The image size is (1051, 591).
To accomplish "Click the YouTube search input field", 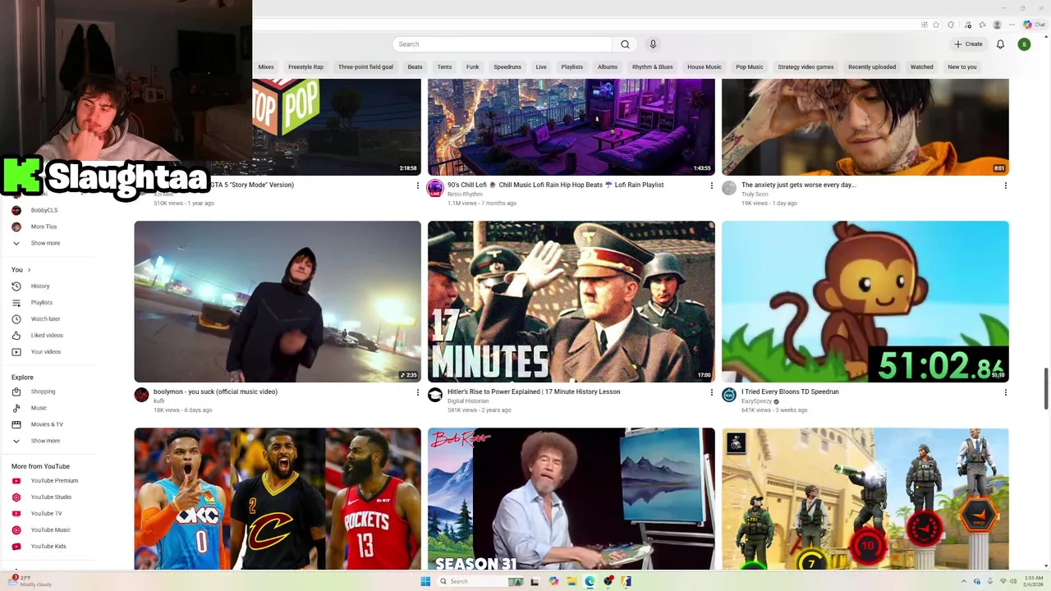I will click(503, 44).
